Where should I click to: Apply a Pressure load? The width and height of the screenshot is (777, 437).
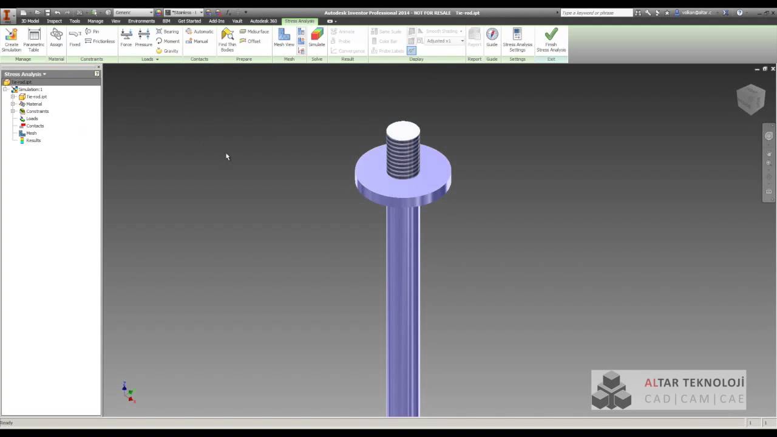tap(143, 38)
